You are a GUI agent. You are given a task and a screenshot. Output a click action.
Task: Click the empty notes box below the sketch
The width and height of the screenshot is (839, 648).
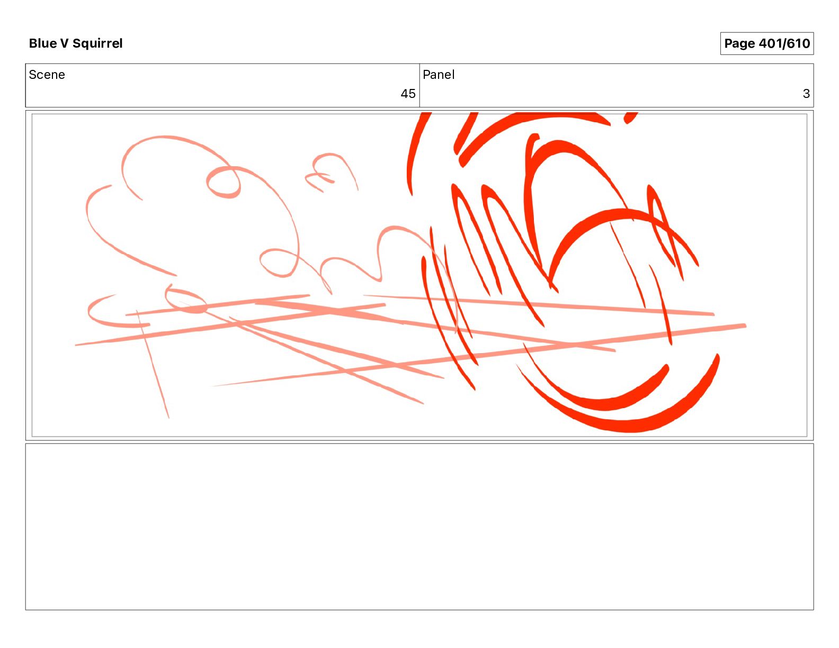(419, 527)
